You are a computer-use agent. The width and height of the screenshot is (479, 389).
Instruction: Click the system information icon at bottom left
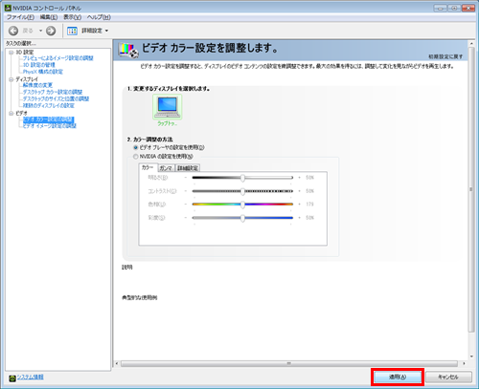coord(12,378)
